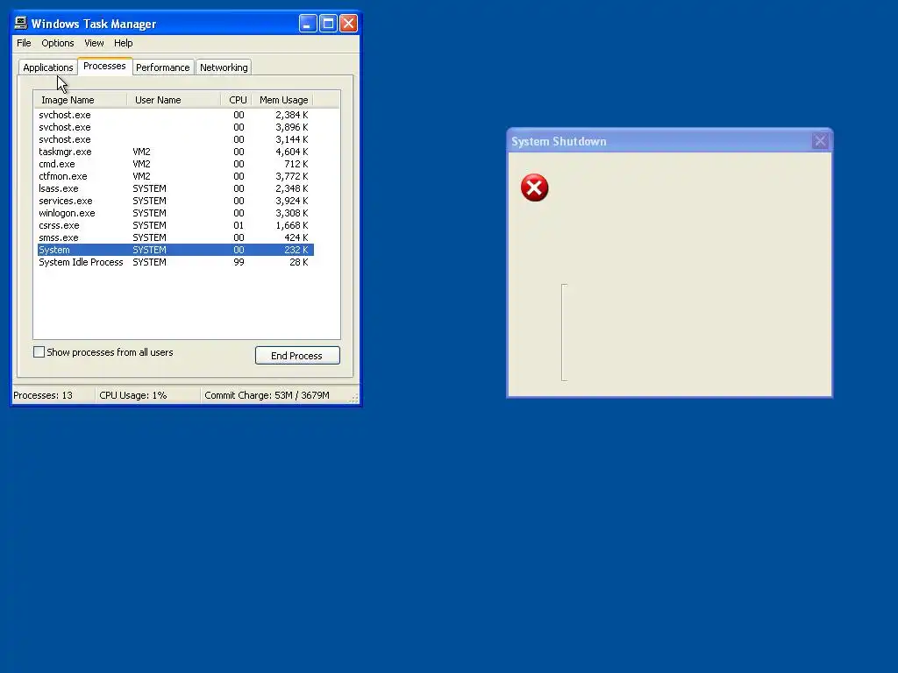Image resolution: width=898 pixels, height=673 pixels.
Task: Close the Windows Task Manager window
Action: 348,24
